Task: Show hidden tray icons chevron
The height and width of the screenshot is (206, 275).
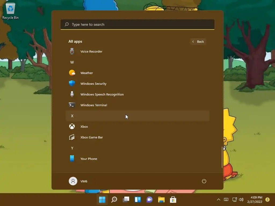Action: tap(219, 199)
